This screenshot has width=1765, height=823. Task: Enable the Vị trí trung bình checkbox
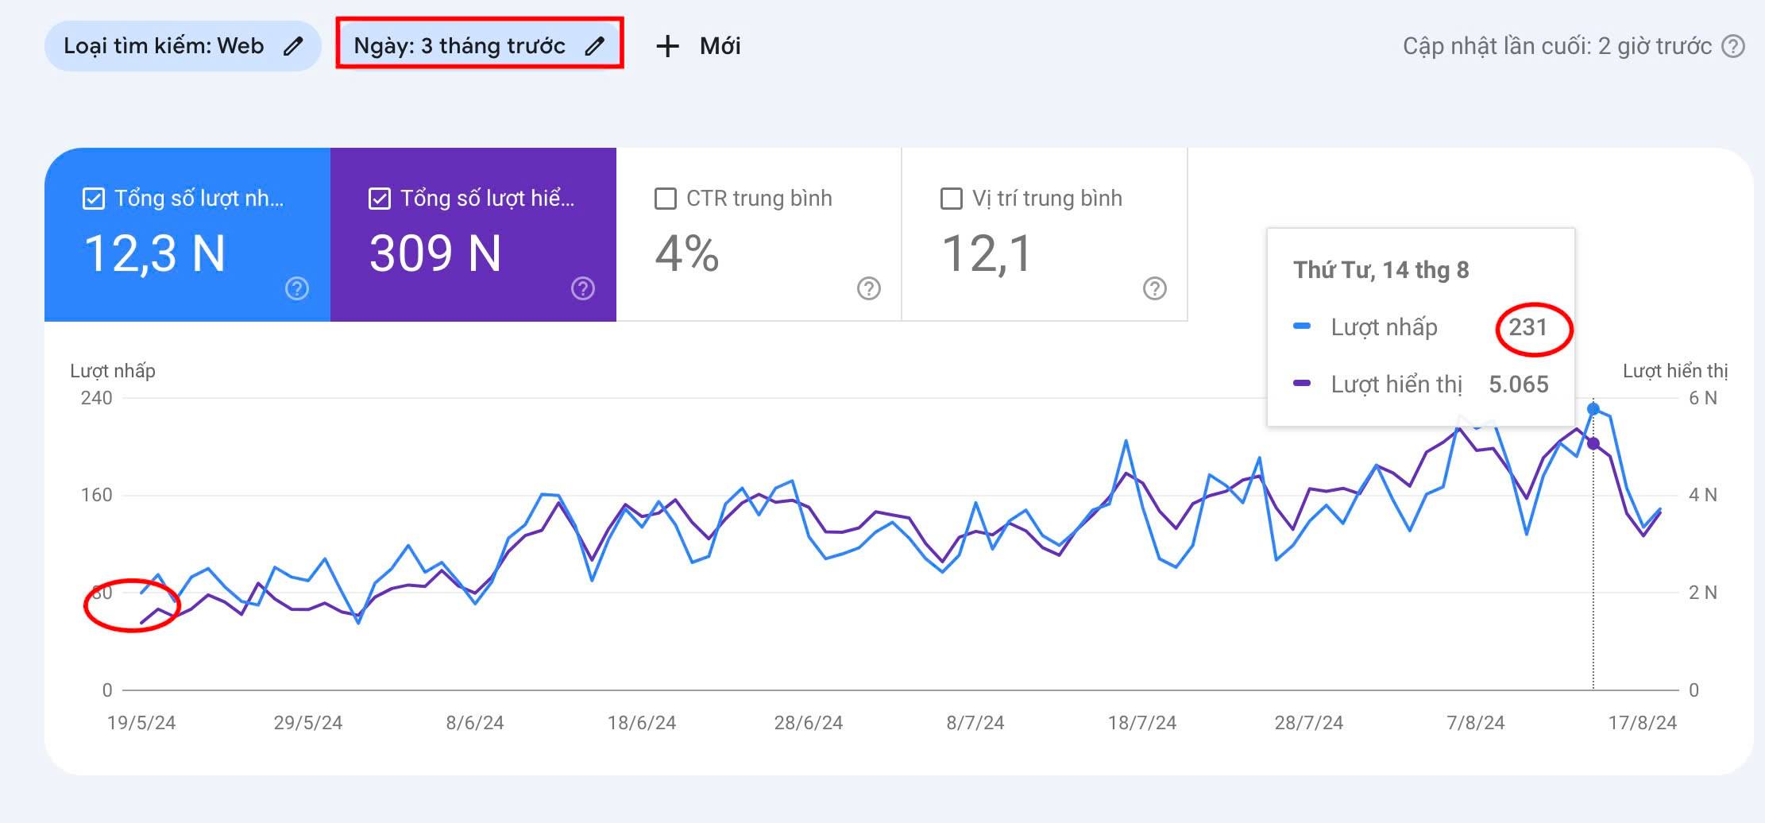pos(952,199)
